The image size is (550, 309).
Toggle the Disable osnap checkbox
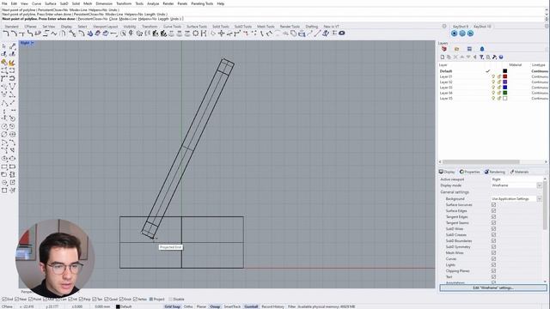tap(171, 300)
